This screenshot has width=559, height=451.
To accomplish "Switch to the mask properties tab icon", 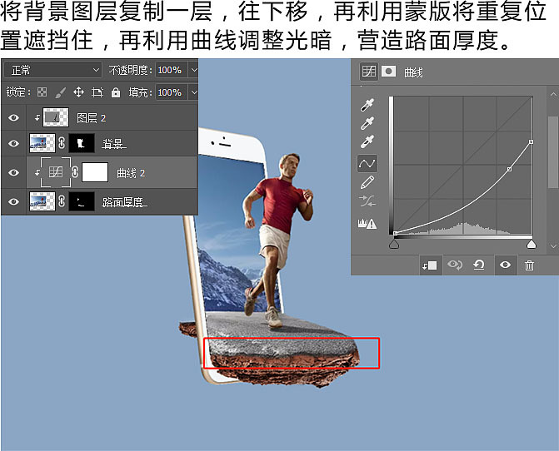I will [x=387, y=72].
